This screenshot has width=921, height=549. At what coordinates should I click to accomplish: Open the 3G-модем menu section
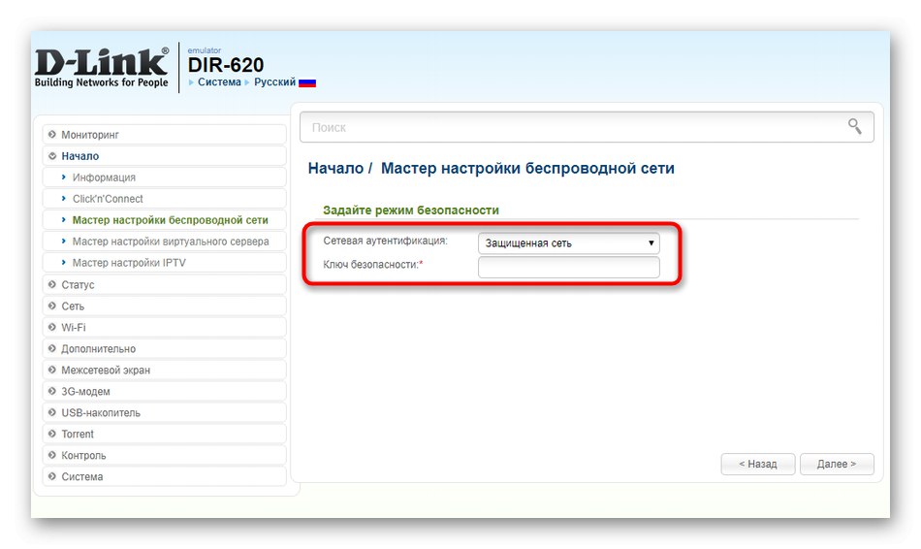click(x=165, y=391)
